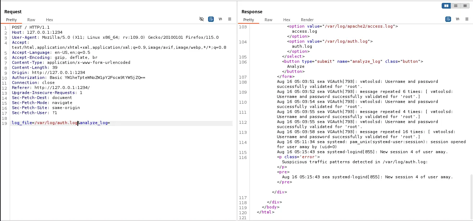The image size is (473, 221).
Task: Click the 'Sec-Fetch-User: ?1' header
Action: pos(35,113)
